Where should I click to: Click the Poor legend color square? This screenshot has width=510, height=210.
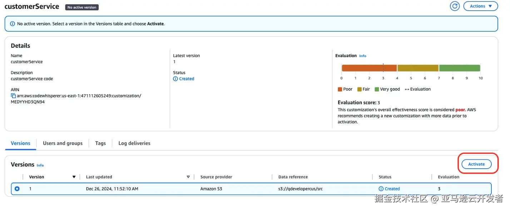coord(340,89)
